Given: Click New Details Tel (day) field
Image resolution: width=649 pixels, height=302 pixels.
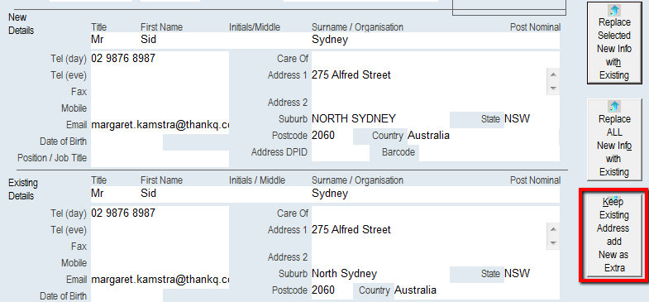Looking at the screenshot, I should click(x=160, y=59).
